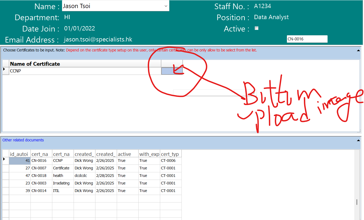Viewport: 364px width, 220px height.
Task: Click the Data Analyst position value
Action: pos(271,17)
